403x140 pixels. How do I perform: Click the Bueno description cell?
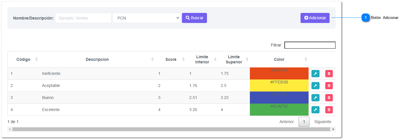pyautogui.click(x=97, y=98)
